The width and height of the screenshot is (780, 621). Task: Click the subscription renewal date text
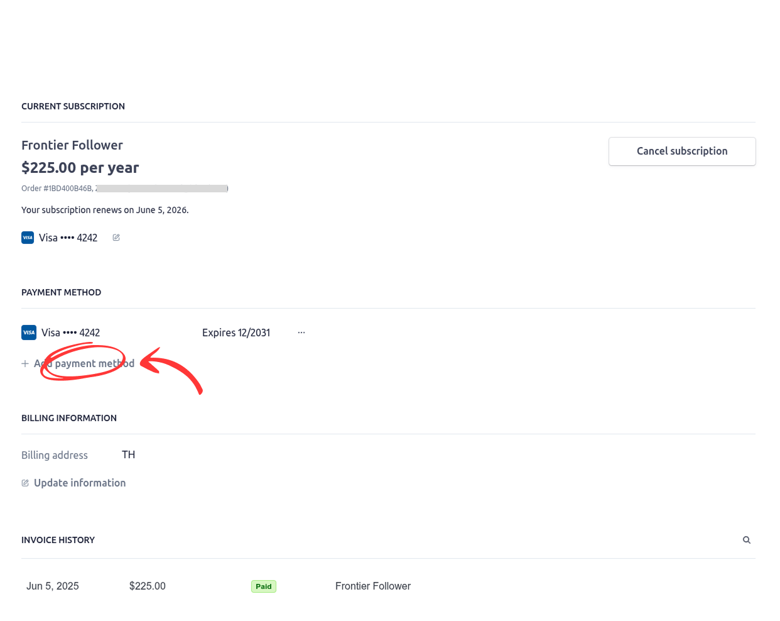click(105, 210)
